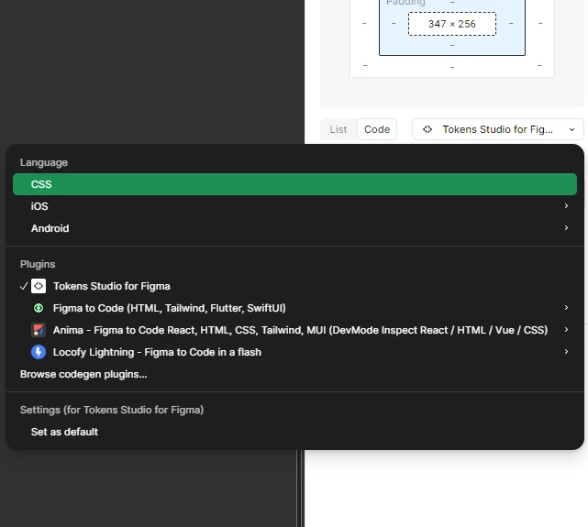Expand the Android submenu arrow

tap(566, 227)
